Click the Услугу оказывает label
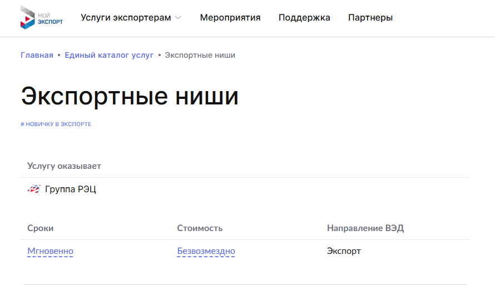The height and width of the screenshot is (285, 495). tap(64, 166)
